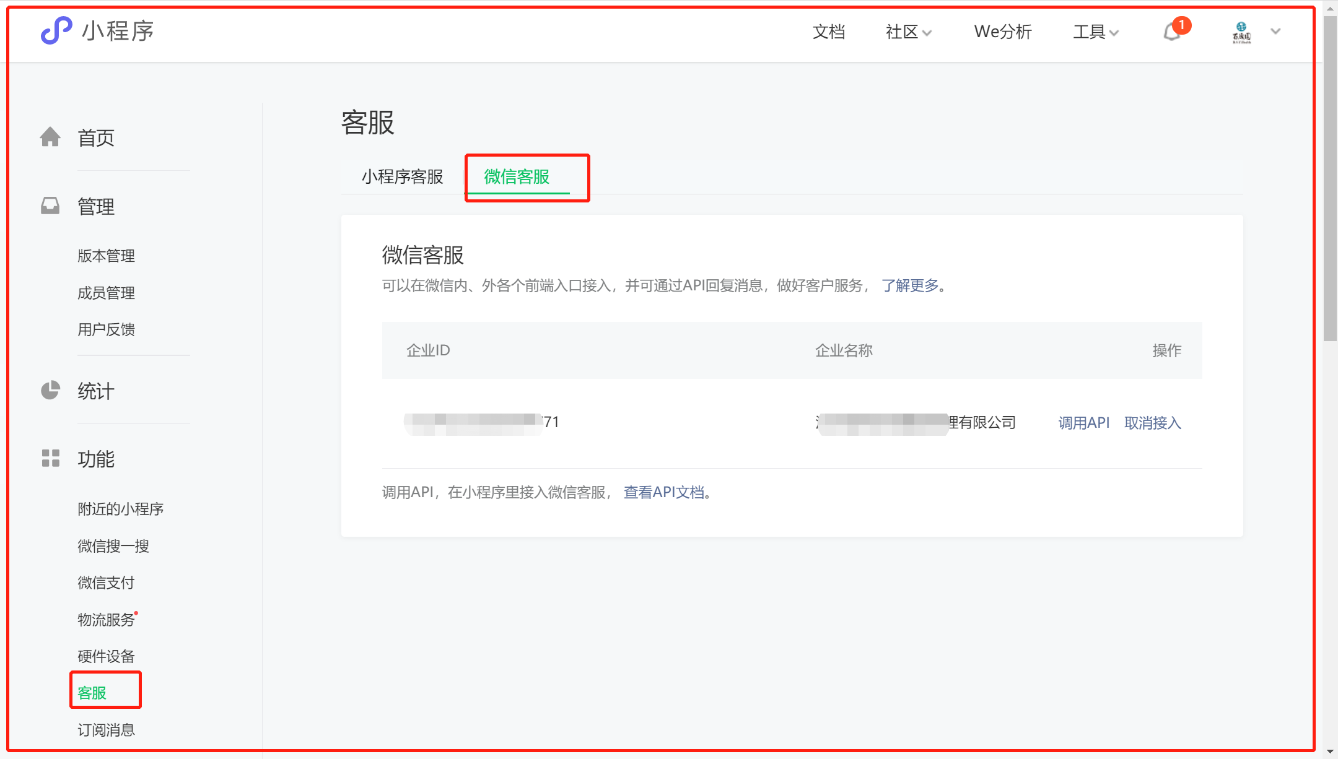Image resolution: width=1338 pixels, height=759 pixels.
Task: Click the 小程序 logo icon
Action: (56, 31)
